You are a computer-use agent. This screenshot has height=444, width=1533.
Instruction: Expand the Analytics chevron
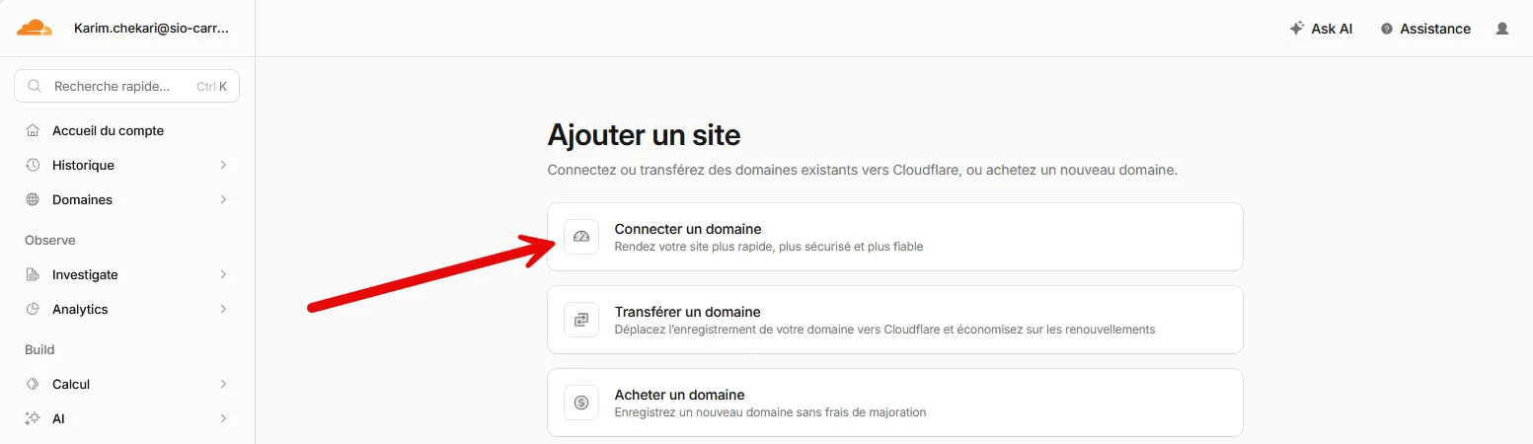click(223, 309)
